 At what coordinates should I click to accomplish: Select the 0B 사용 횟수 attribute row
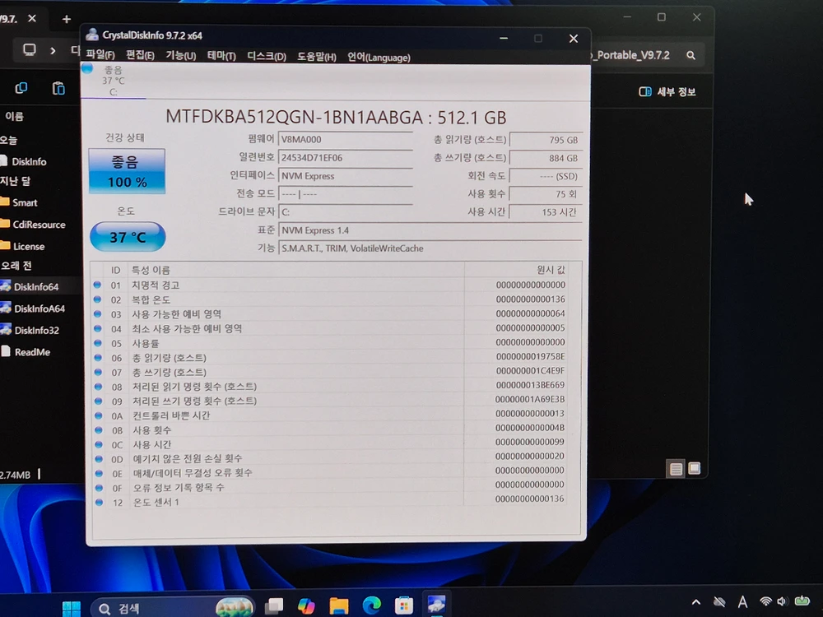click(x=330, y=429)
